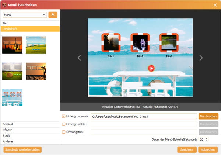Select the Title1 thumbnail frame
The width and height of the screenshot is (221, 155).
(x=110, y=43)
